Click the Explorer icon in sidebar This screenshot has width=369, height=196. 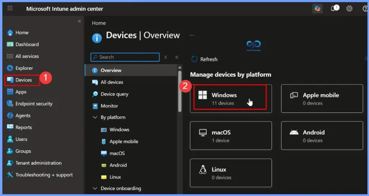pyautogui.click(x=10, y=68)
